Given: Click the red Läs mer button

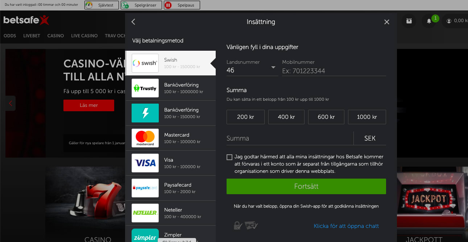Looking at the screenshot, I should [89, 105].
